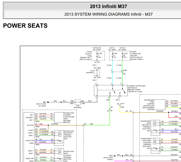Click the 'M95 (RIGHT SIDE OF DASH)' ground label
This screenshot has height=162, width=181.
(41, 104)
